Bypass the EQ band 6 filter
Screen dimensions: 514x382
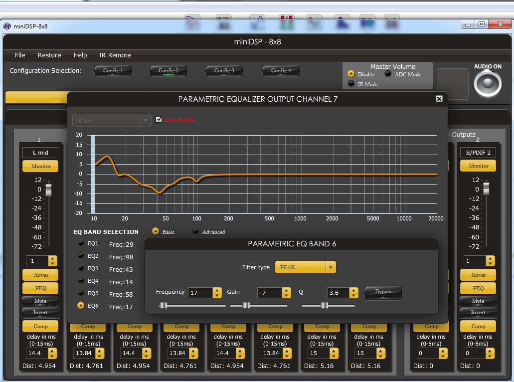point(383,292)
